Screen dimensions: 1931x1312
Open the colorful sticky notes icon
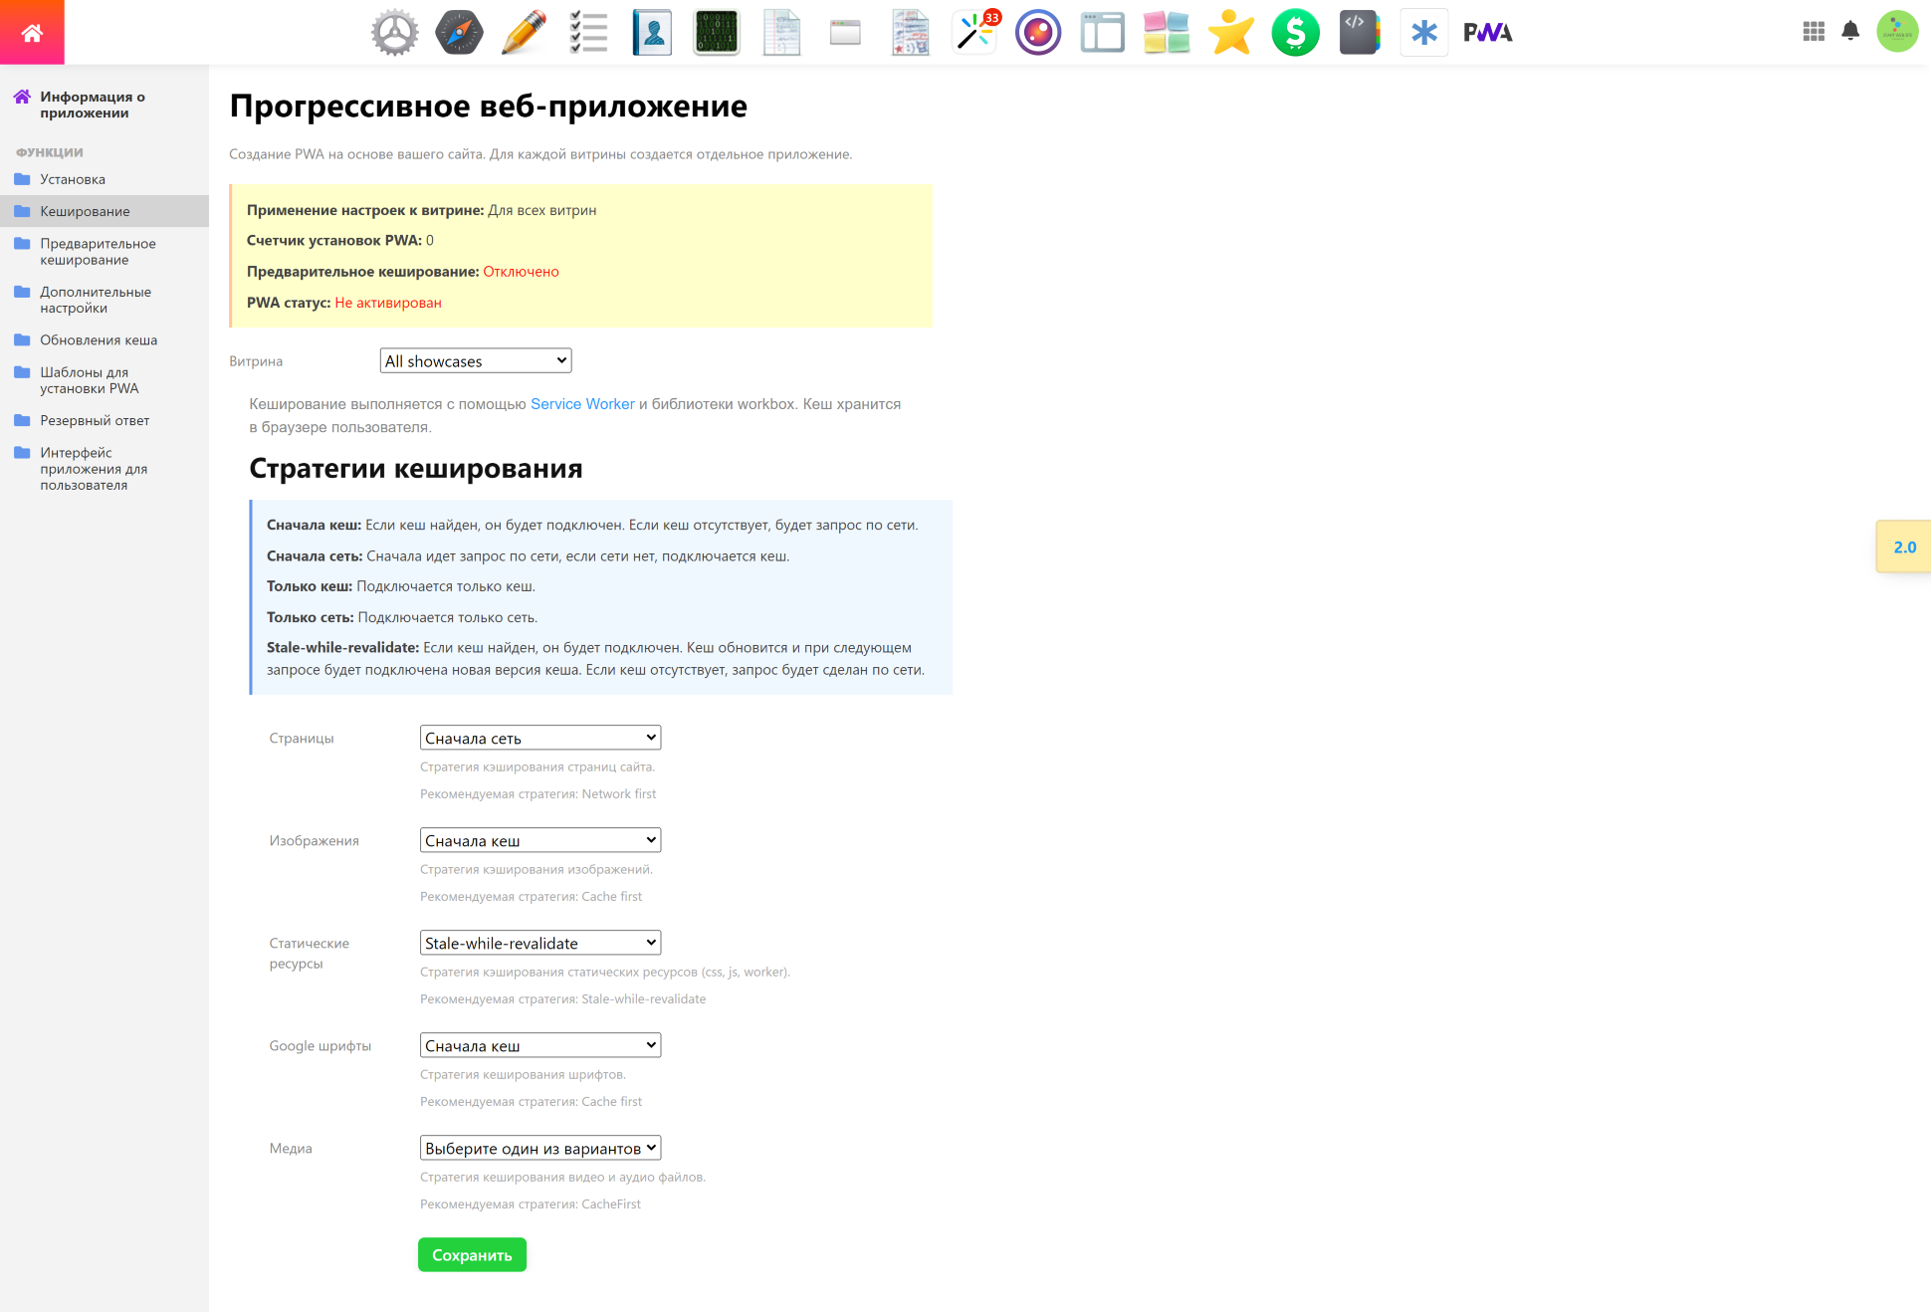pos(1167,32)
